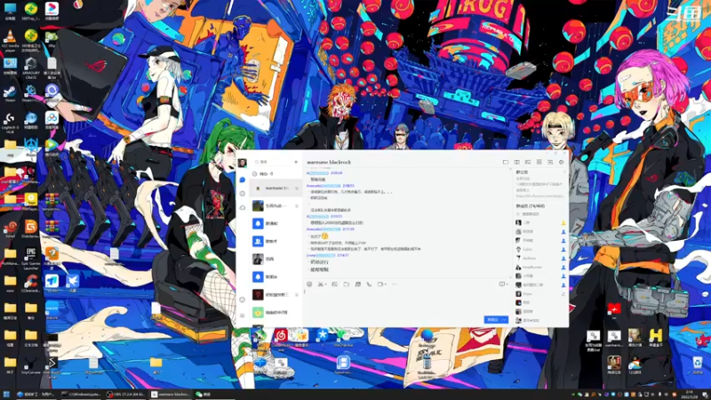Switch to OBS 27.2.4 taskbar item
Image resolution: width=711 pixels, height=400 pixels.
coord(125,395)
